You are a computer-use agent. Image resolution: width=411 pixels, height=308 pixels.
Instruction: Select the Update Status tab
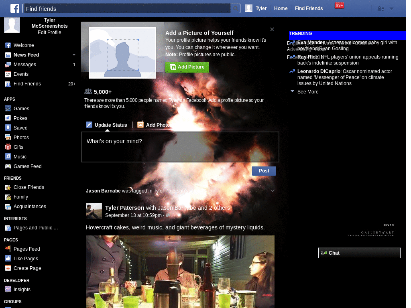click(x=106, y=125)
